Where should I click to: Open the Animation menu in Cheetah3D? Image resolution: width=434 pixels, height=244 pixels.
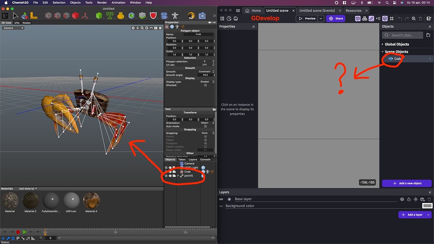coord(118,2)
